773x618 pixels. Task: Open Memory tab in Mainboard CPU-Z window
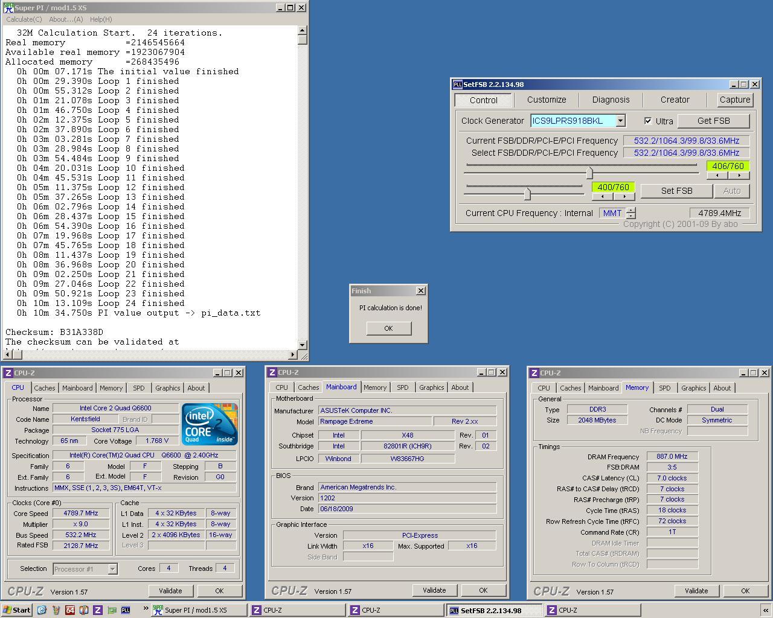[x=374, y=387]
